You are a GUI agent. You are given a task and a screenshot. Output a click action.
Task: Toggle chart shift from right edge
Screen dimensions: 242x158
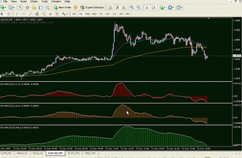tap(154, 7)
